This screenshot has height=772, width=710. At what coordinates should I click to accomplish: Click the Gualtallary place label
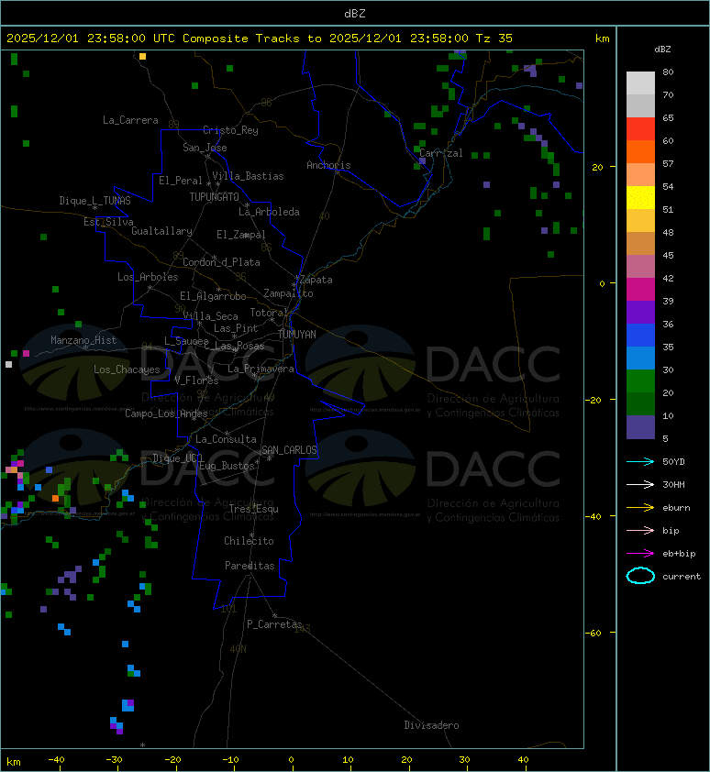click(x=161, y=231)
